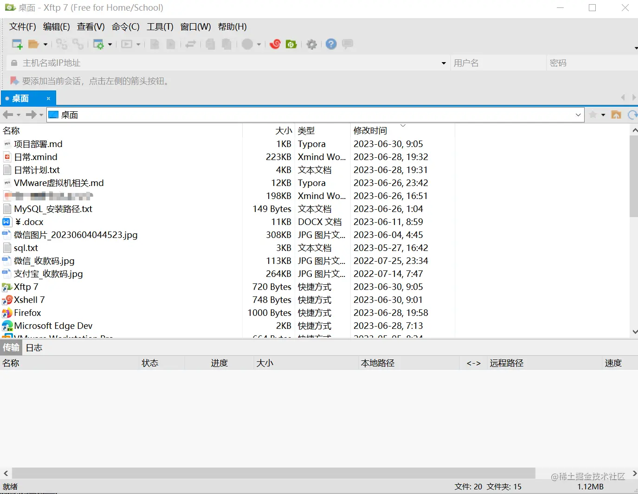
Task: Go forward with the right arrow icon
Action: (31, 115)
